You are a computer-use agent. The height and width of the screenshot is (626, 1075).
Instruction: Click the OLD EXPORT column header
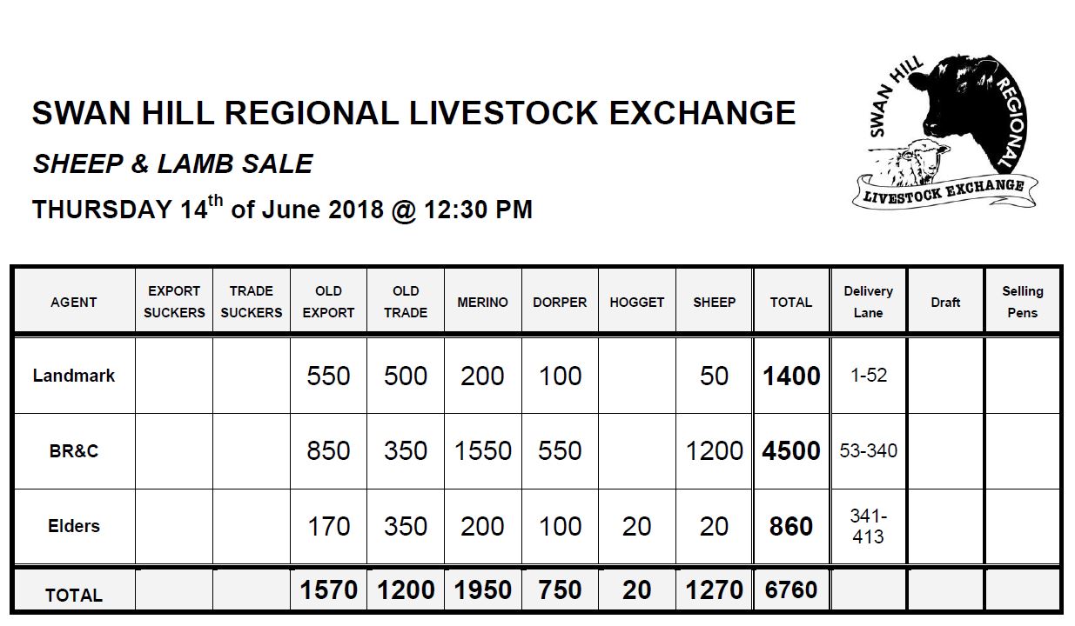328,302
